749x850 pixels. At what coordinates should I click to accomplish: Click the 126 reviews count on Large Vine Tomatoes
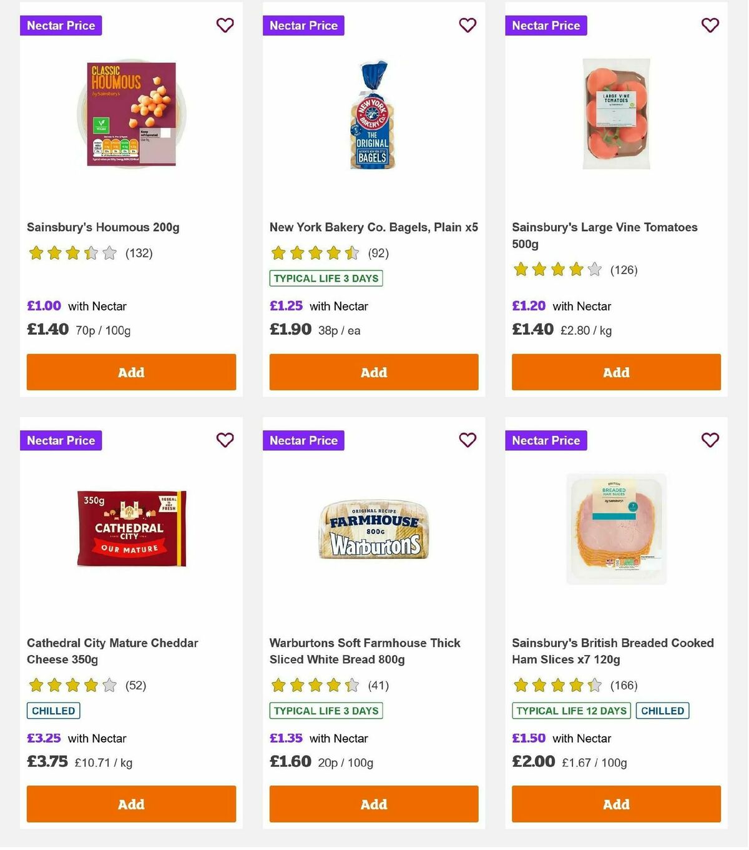tap(624, 270)
